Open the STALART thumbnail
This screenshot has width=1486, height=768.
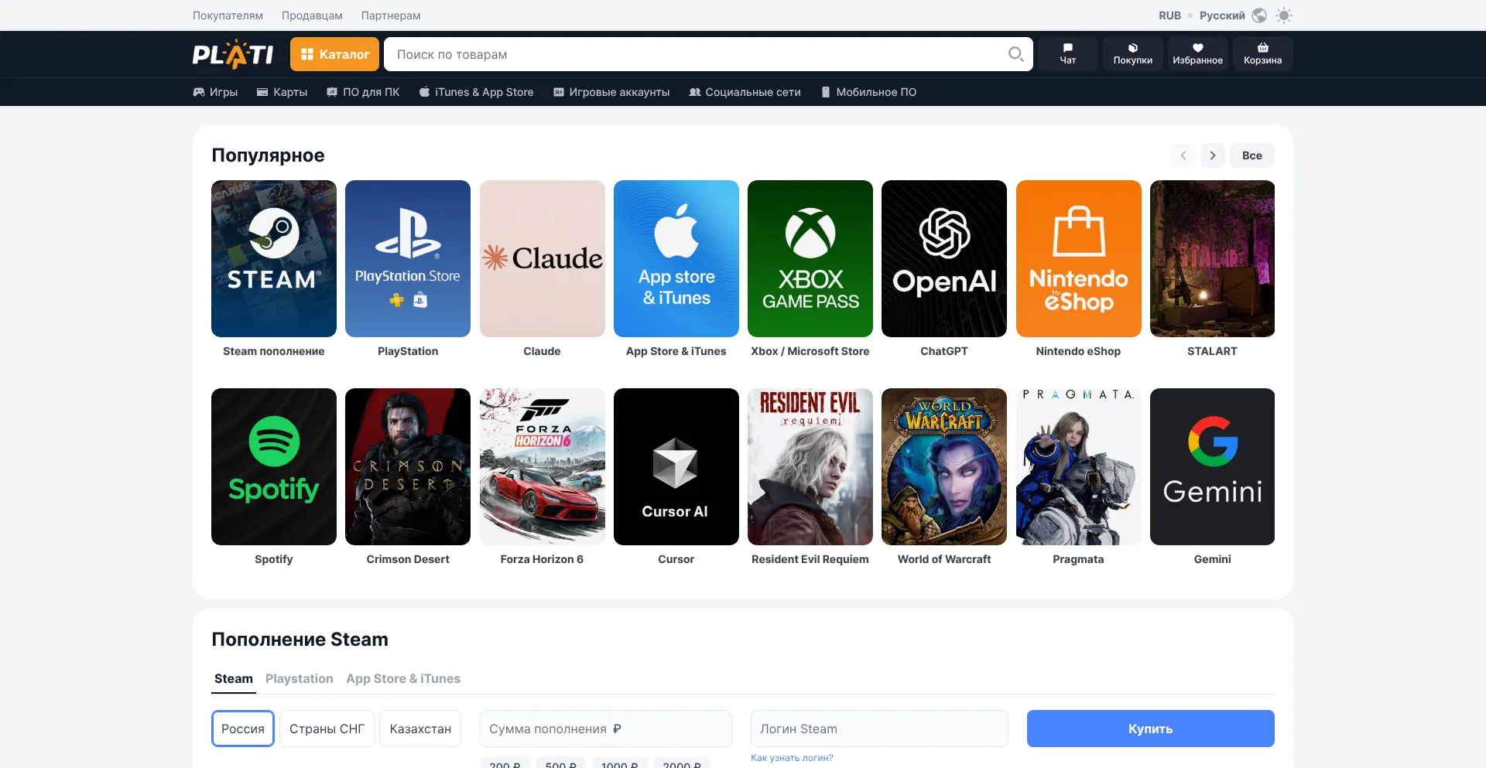[1212, 258]
